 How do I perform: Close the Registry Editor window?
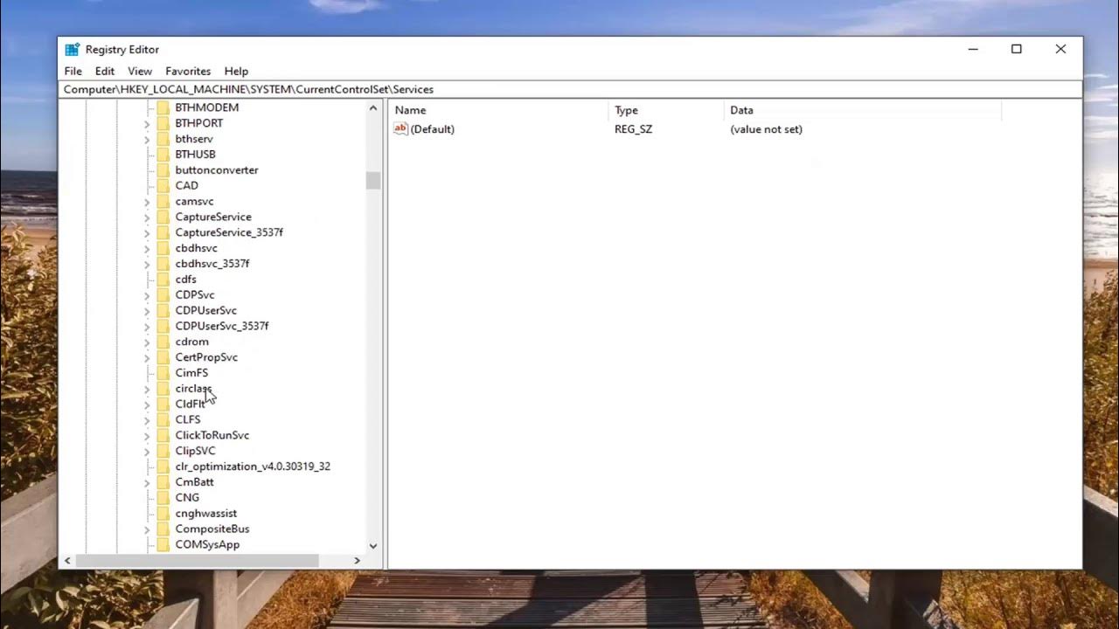click(1060, 50)
